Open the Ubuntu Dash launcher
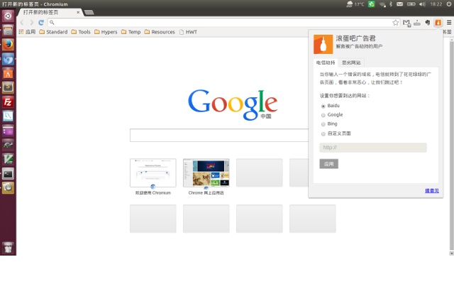The image size is (454, 284). 8,16
